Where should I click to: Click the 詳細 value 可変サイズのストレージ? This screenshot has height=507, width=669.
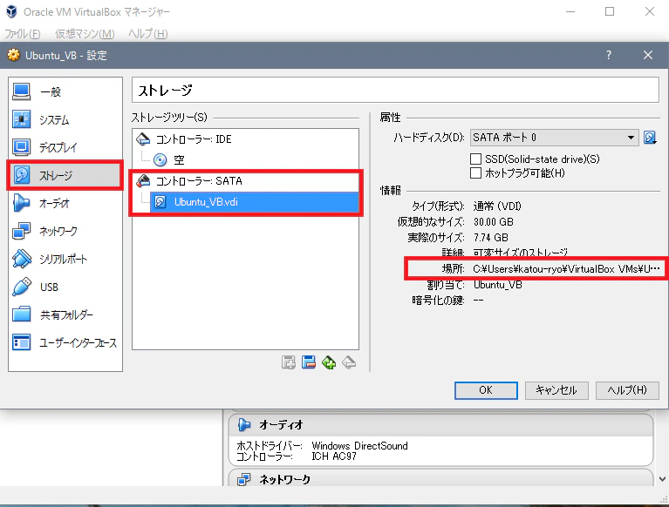(x=521, y=253)
